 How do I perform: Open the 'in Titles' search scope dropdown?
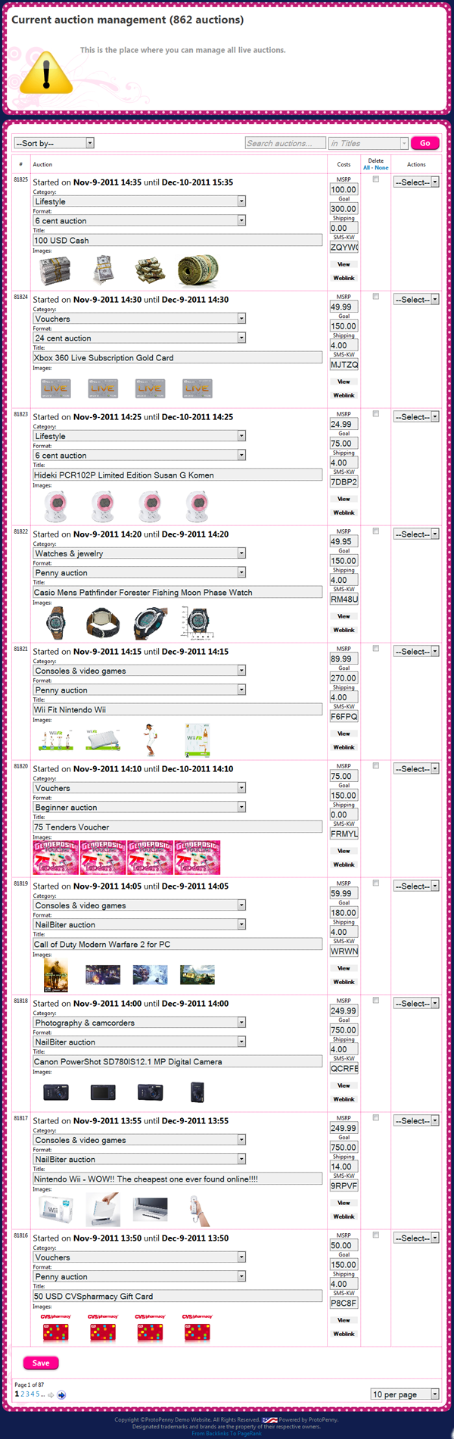click(x=368, y=143)
